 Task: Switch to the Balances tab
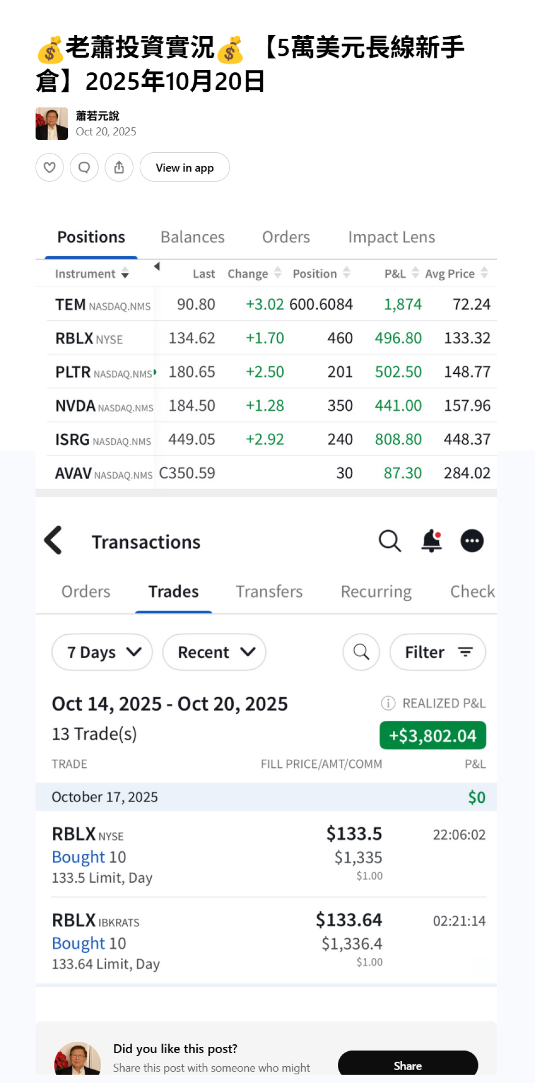192,237
